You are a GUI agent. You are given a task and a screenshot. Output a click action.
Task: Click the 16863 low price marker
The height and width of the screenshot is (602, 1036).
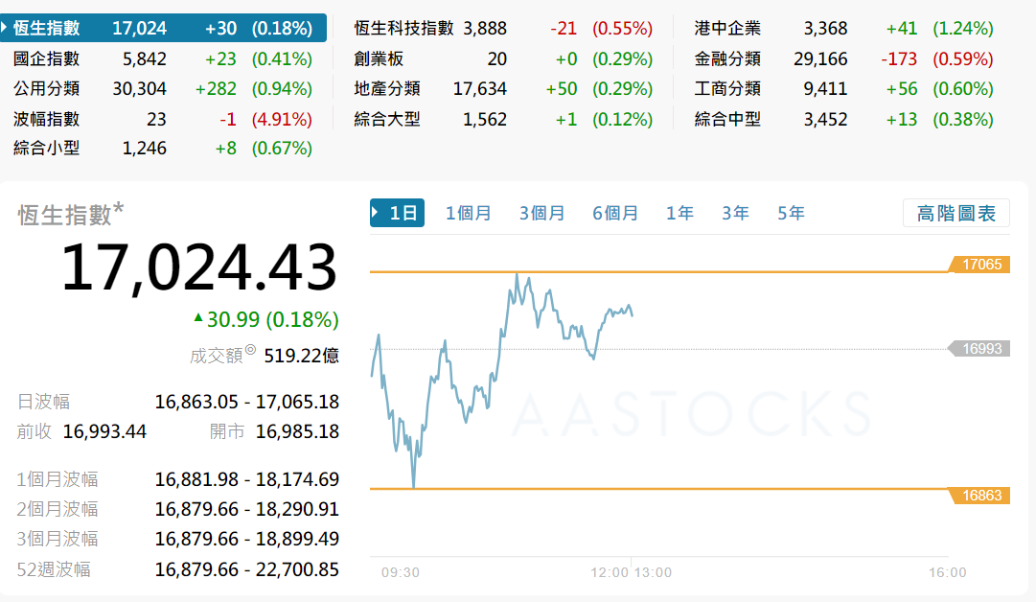[980, 495]
